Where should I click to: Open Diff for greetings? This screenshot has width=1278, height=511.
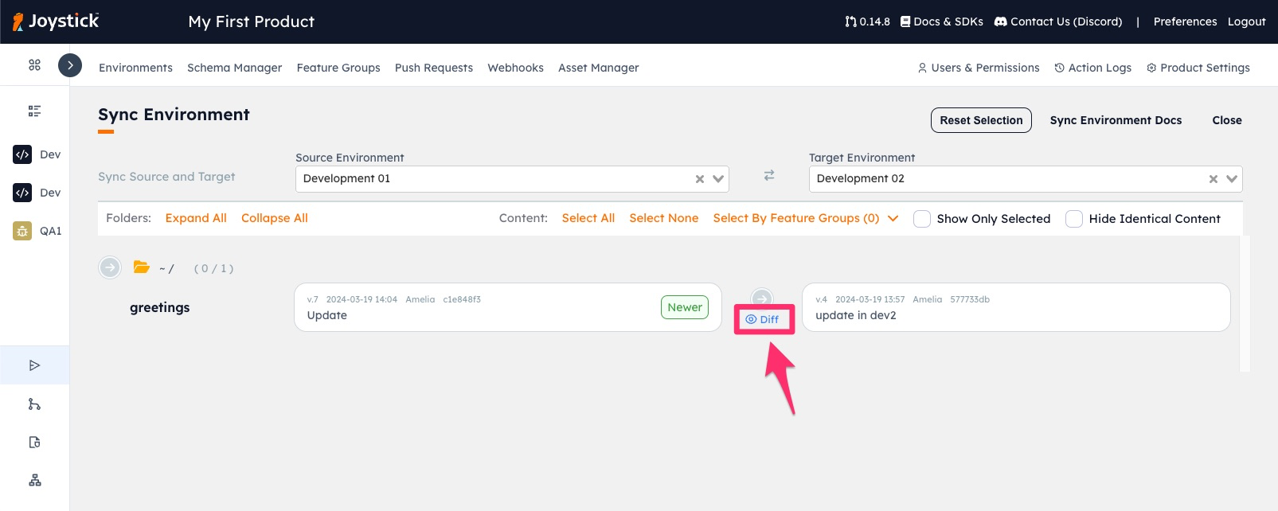(x=762, y=319)
